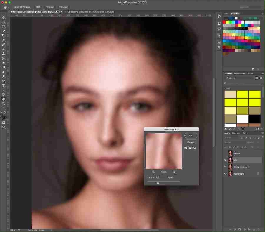Show the hidden top texture layer
Image resolution: width=265 pixels, height=232 pixels.
225,153
